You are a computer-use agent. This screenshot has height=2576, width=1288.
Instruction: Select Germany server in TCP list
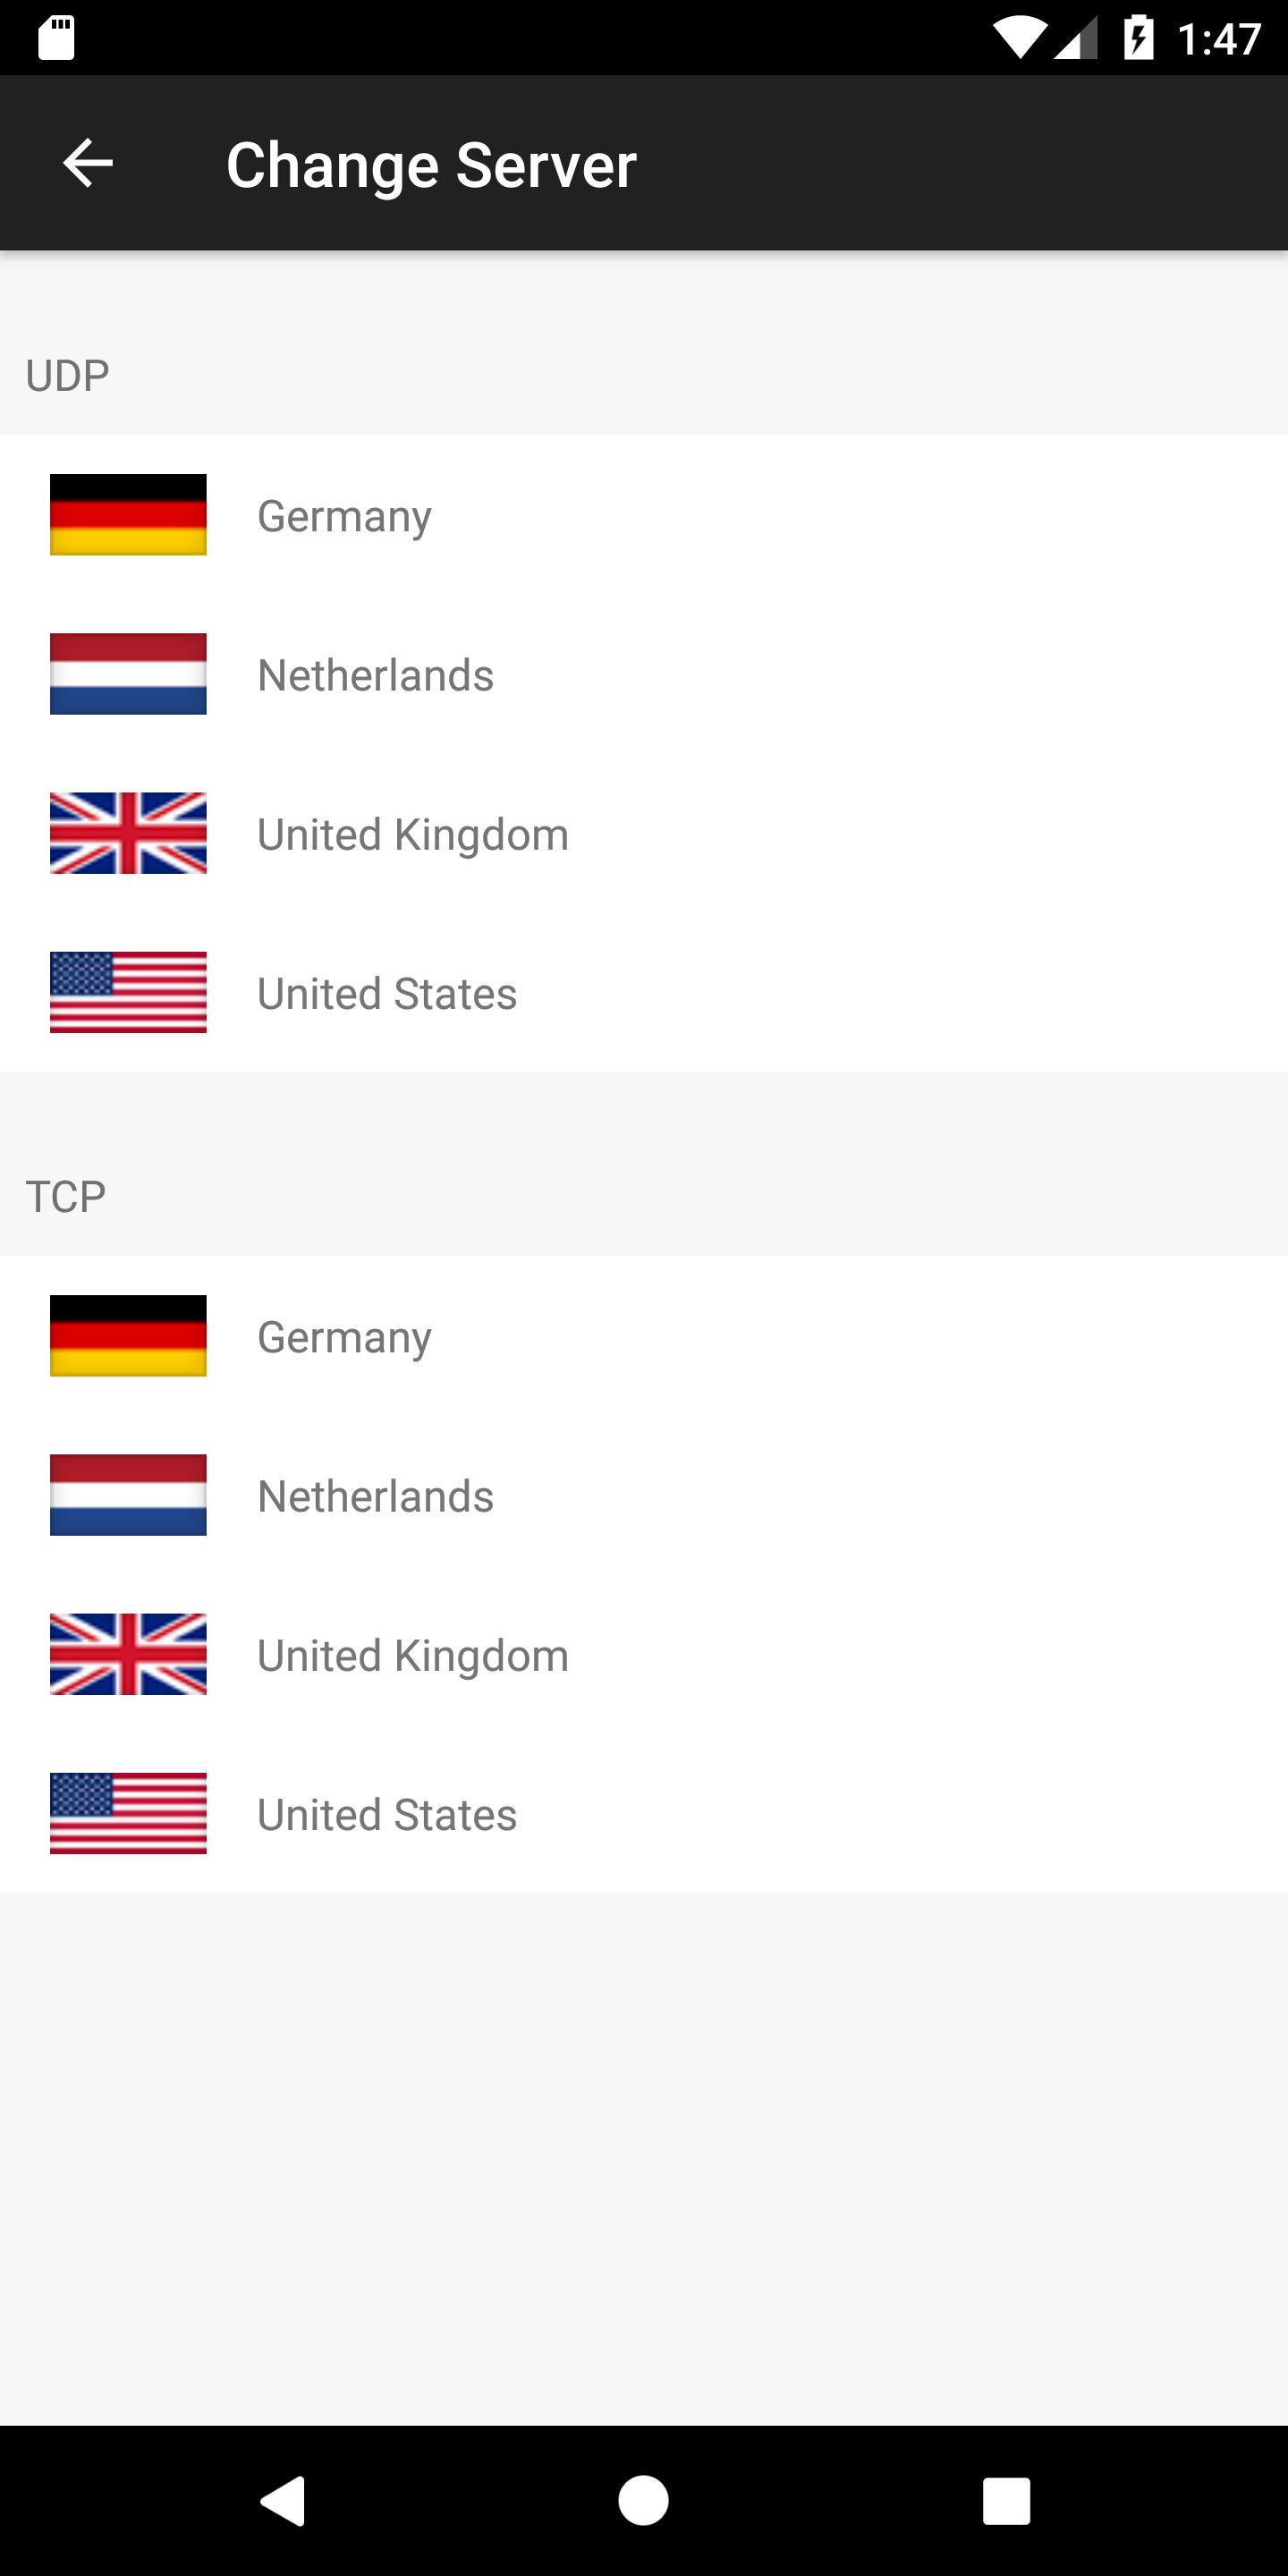(344, 1337)
